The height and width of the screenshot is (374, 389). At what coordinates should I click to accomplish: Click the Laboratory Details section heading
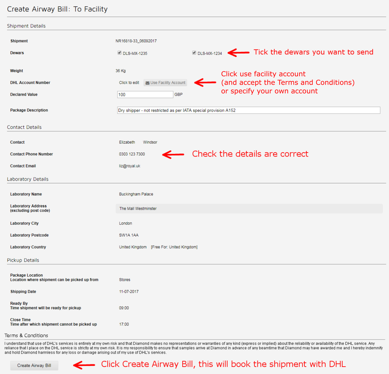tap(28, 179)
